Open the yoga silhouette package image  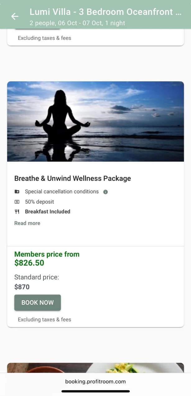pyautogui.click(x=96, y=121)
